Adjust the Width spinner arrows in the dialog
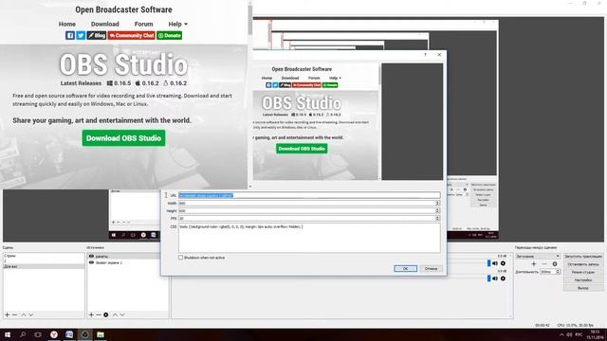607x341 pixels. (x=437, y=203)
